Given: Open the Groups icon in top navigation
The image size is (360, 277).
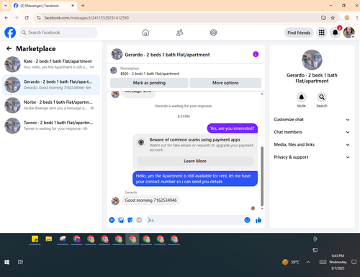Looking at the screenshot, I should click(x=213, y=32).
